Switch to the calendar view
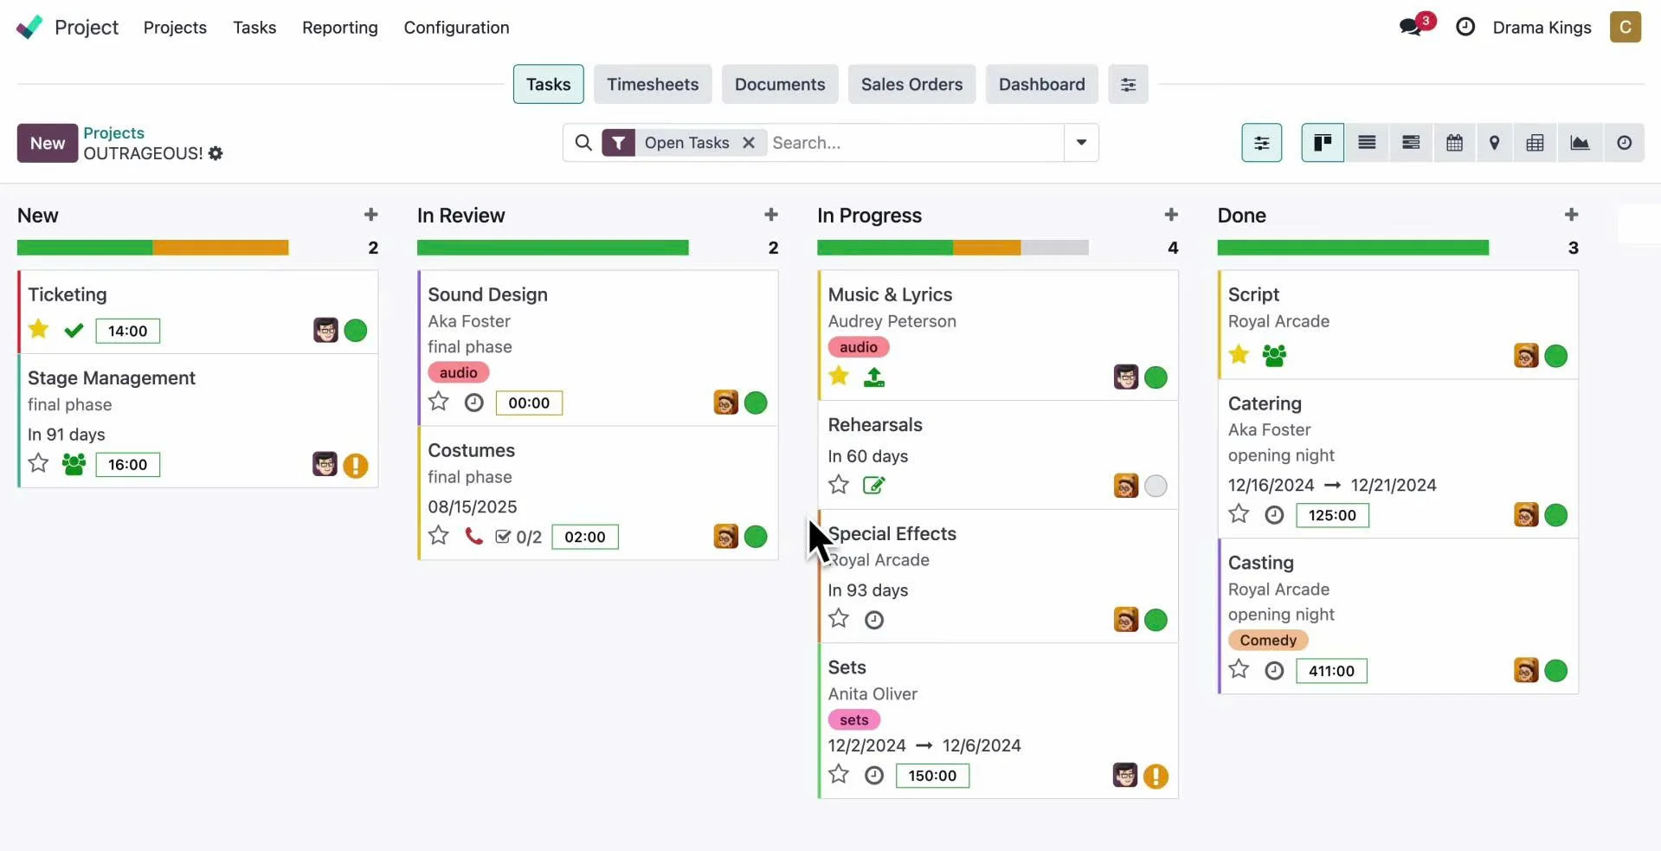Image resolution: width=1661 pixels, height=851 pixels. click(x=1454, y=143)
